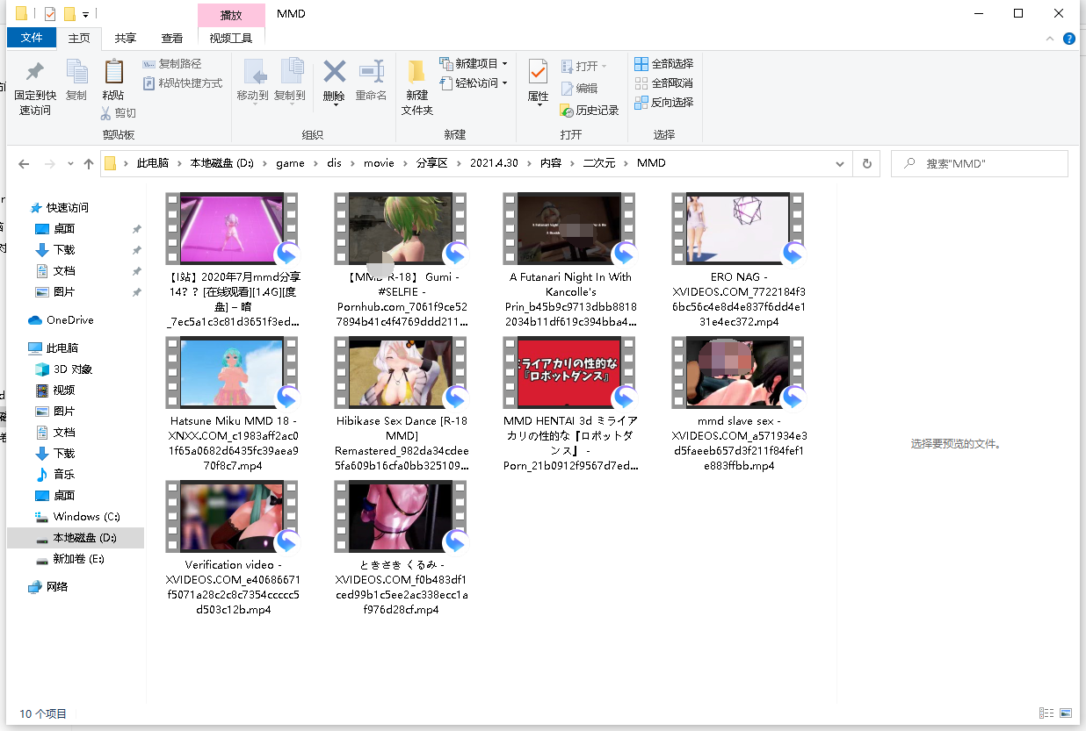Select 网络 in navigation pane
This screenshot has height=731, width=1086.
56,587
